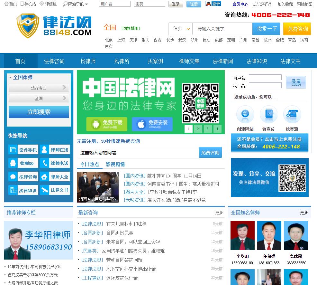Open the 律所大全 house icon

pos(44,176)
